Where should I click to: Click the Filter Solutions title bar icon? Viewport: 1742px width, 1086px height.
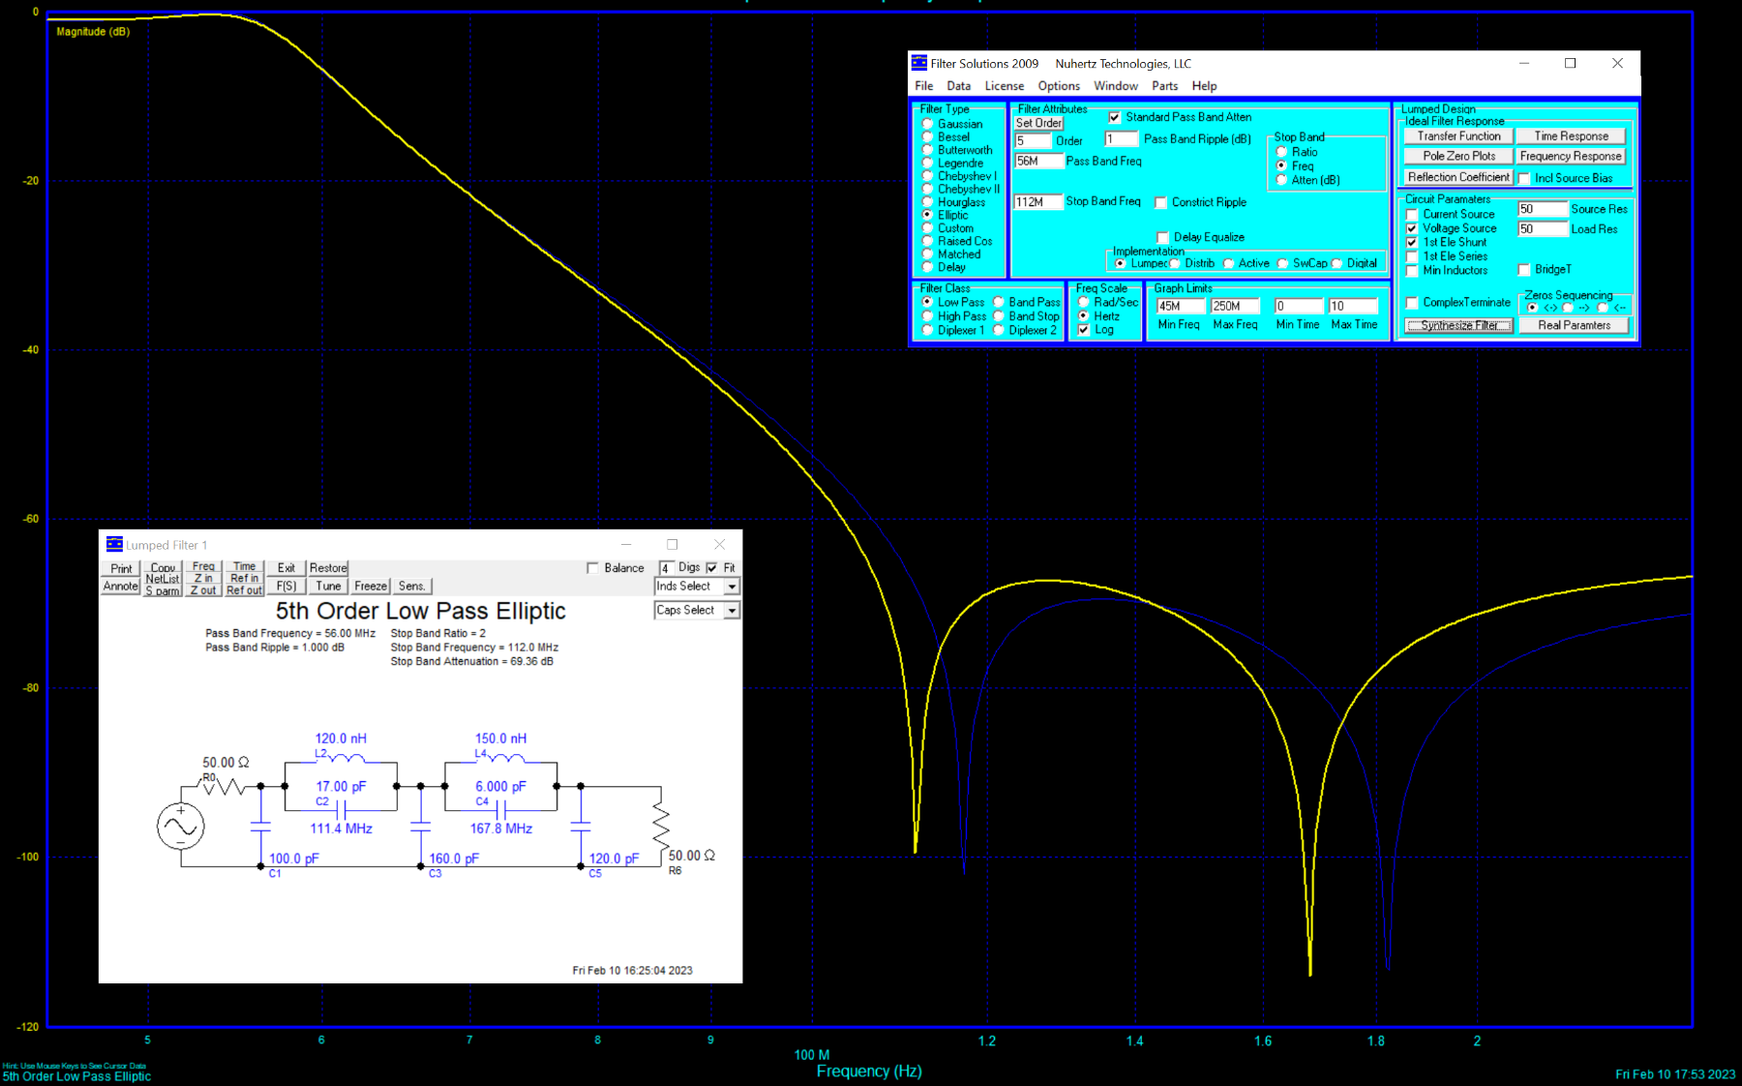click(x=919, y=63)
